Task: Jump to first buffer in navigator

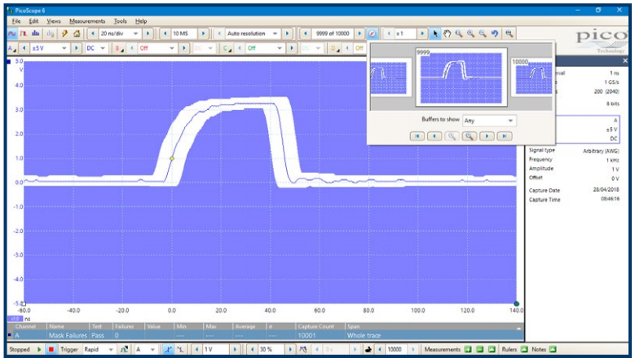Action: [417, 136]
